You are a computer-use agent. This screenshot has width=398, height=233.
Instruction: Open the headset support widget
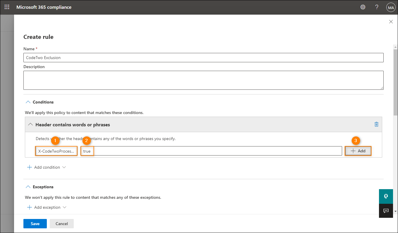pos(386,196)
